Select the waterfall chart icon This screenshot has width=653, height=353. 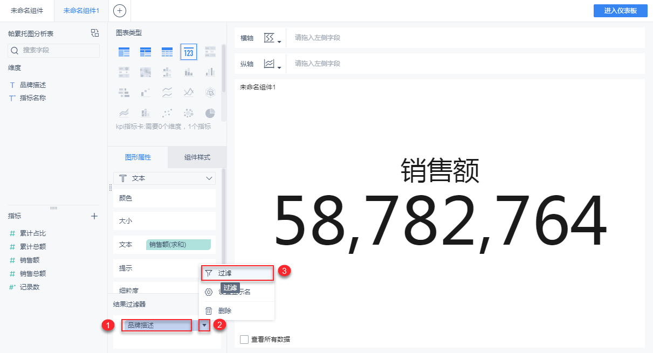pos(146,93)
